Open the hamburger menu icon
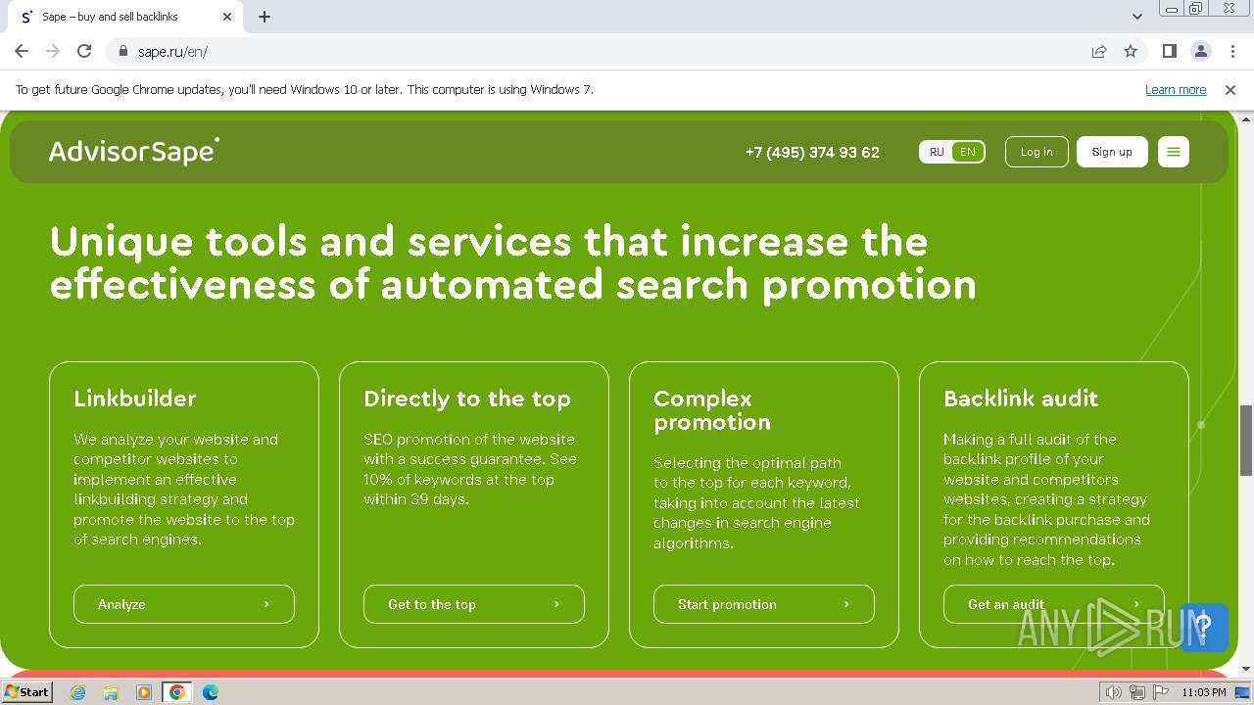 pyautogui.click(x=1174, y=152)
